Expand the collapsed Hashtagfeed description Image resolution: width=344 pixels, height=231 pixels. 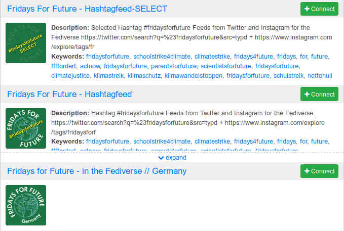[x=172, y=158]
